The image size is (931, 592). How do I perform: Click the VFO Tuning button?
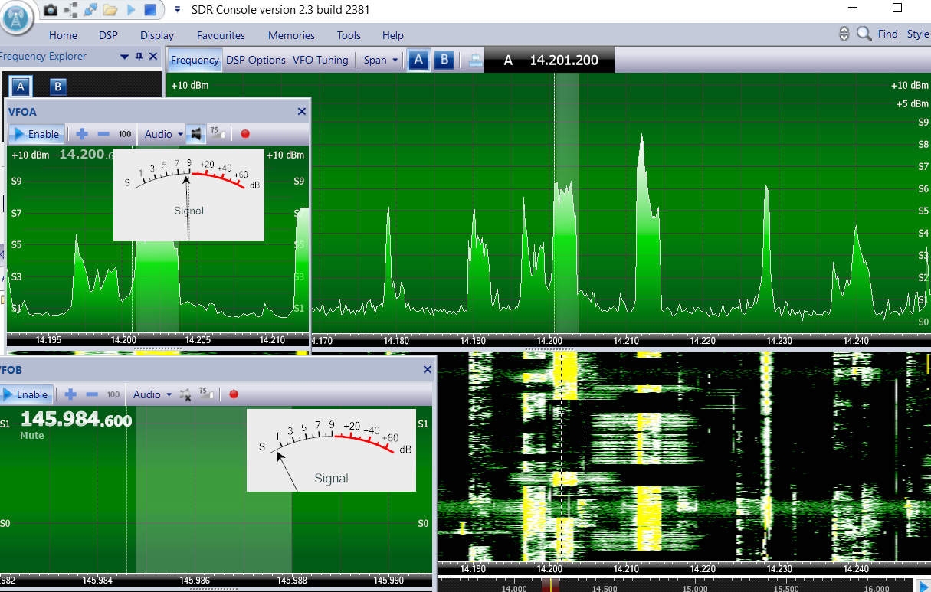click(x=320, y=60)
